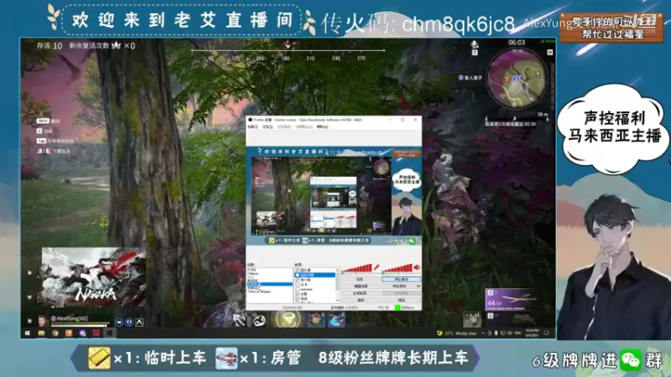Select the highlighted scene in OBS scene list

coord(269,284)
